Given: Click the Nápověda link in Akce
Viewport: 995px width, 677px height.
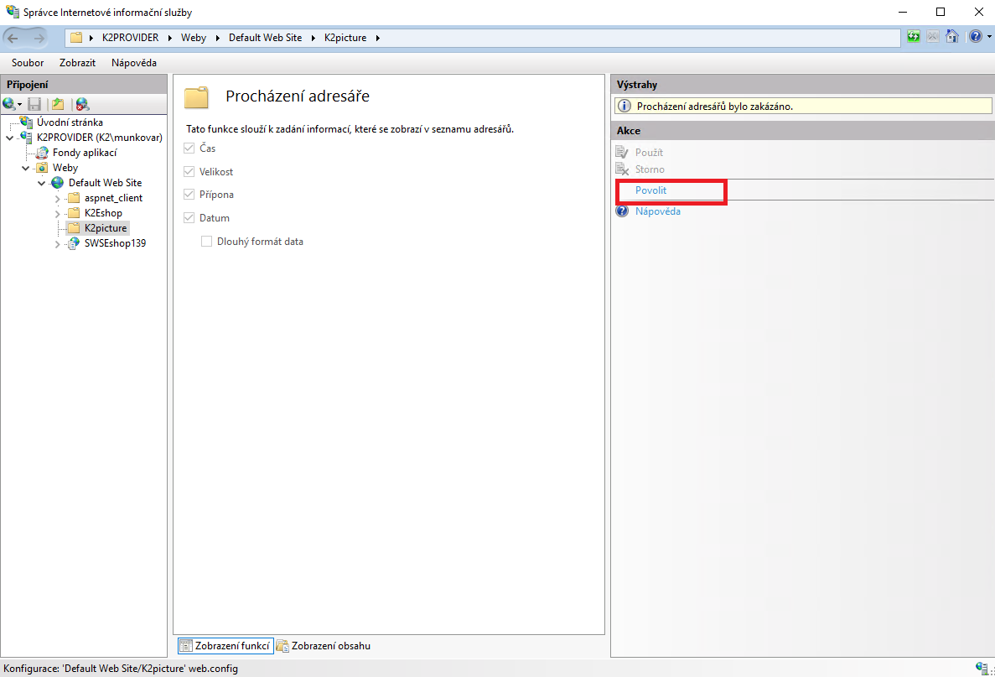Looking at the screenshot, I should pyautogui.click(x=658, y=211).
